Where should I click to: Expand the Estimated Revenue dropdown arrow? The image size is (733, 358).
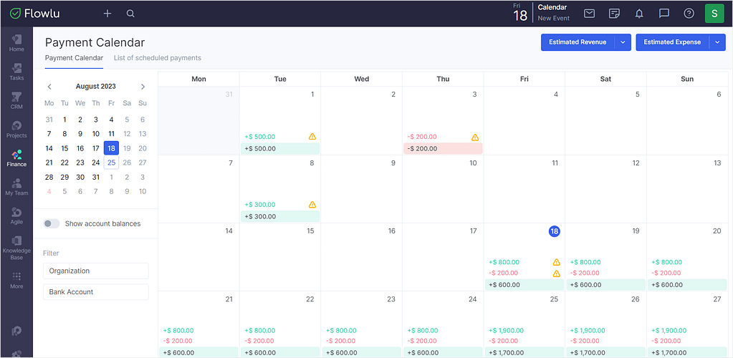tap(623, 42)
